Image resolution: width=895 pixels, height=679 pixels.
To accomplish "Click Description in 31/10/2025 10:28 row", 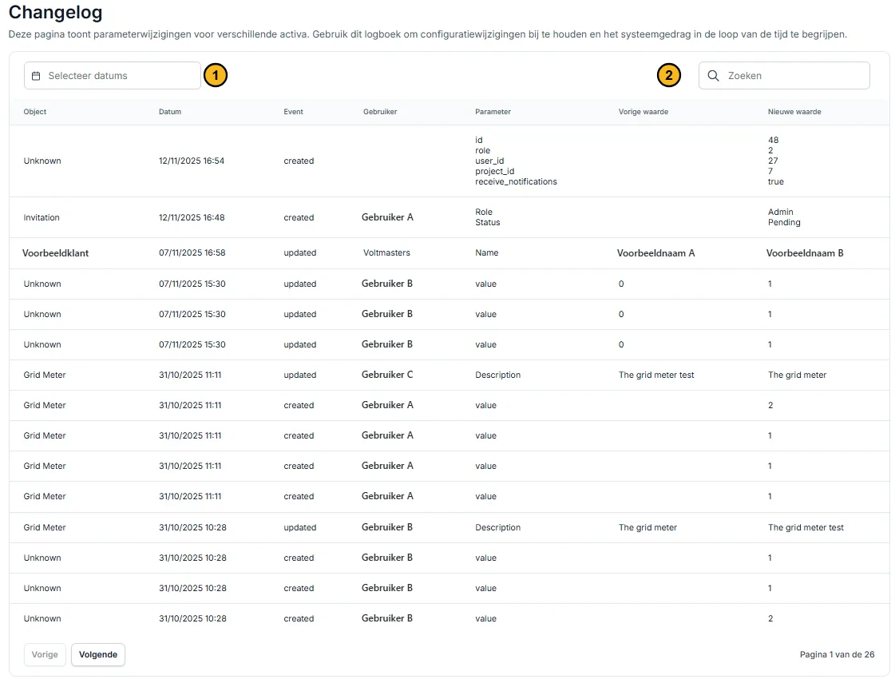I will tap(497, 528).
